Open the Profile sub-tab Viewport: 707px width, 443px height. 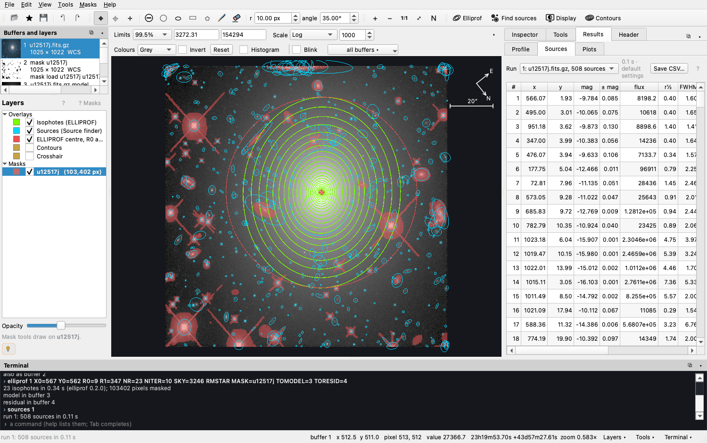tap(521, 49)
